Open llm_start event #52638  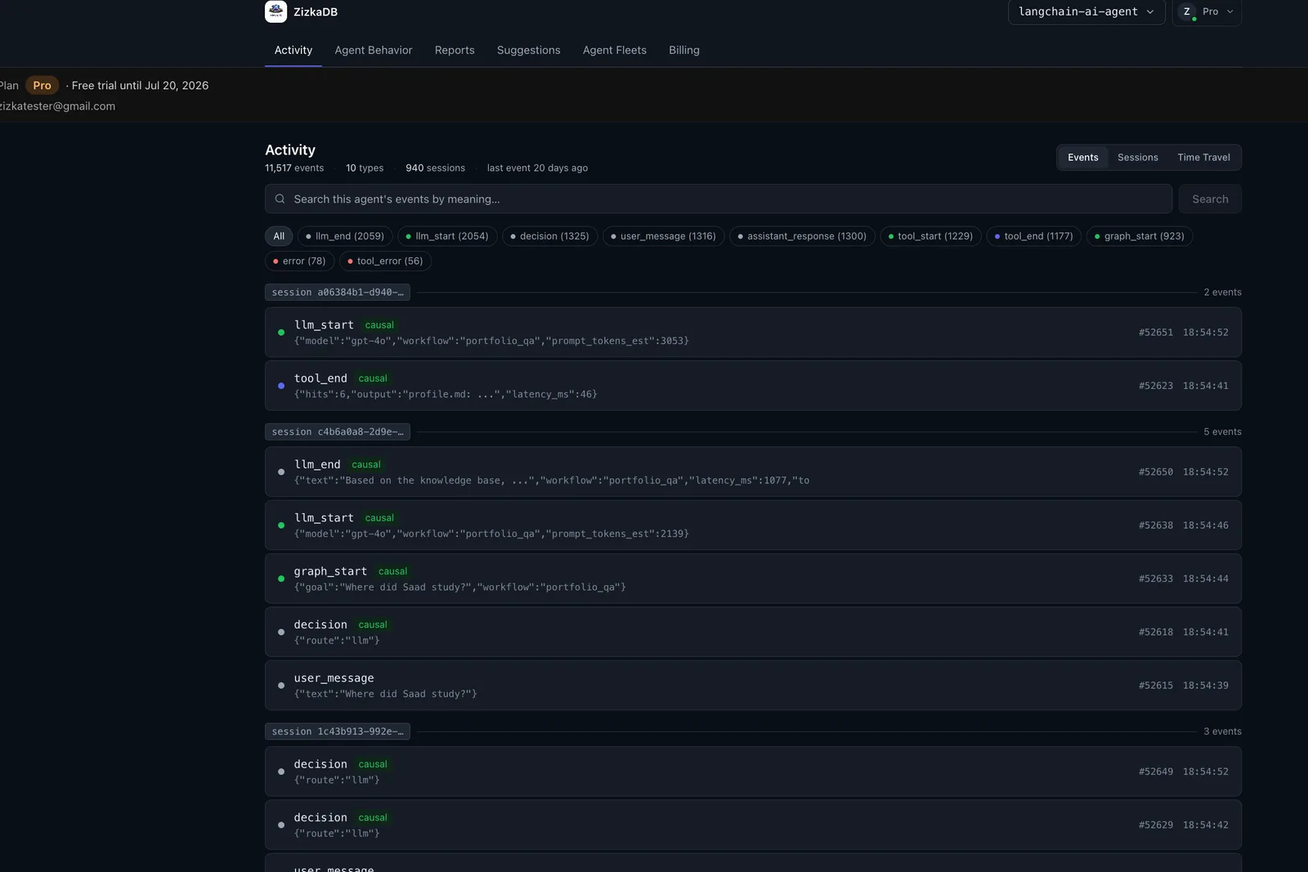tap(753, 525)
